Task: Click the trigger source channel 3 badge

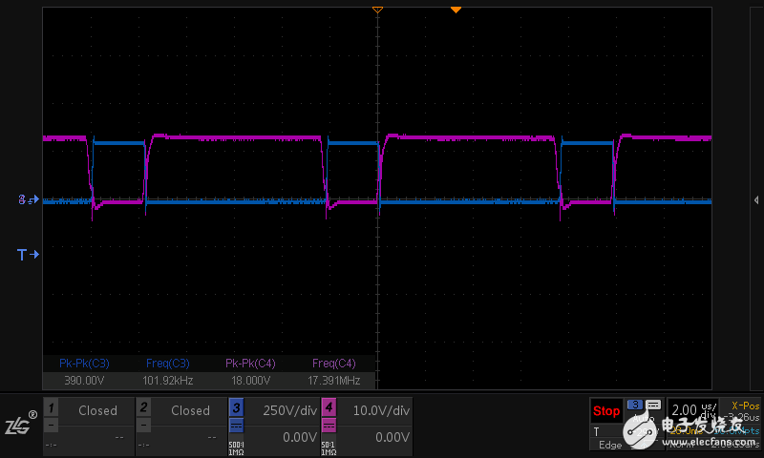Action: coord(635,405)
